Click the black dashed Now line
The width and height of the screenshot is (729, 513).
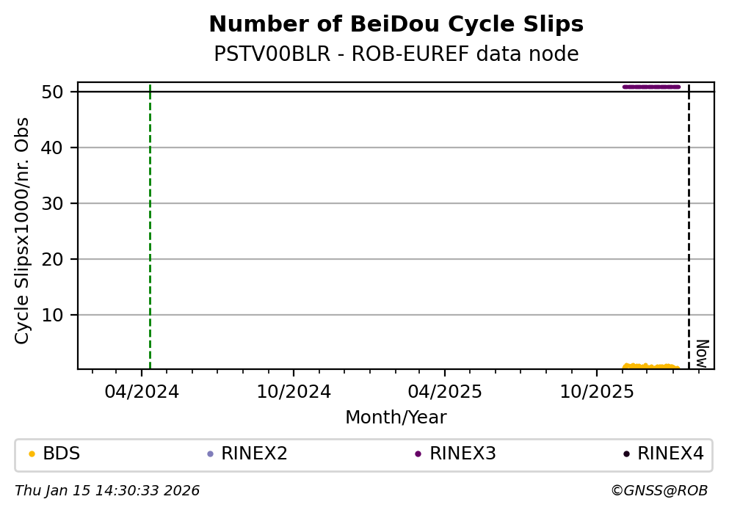point(689,220)
